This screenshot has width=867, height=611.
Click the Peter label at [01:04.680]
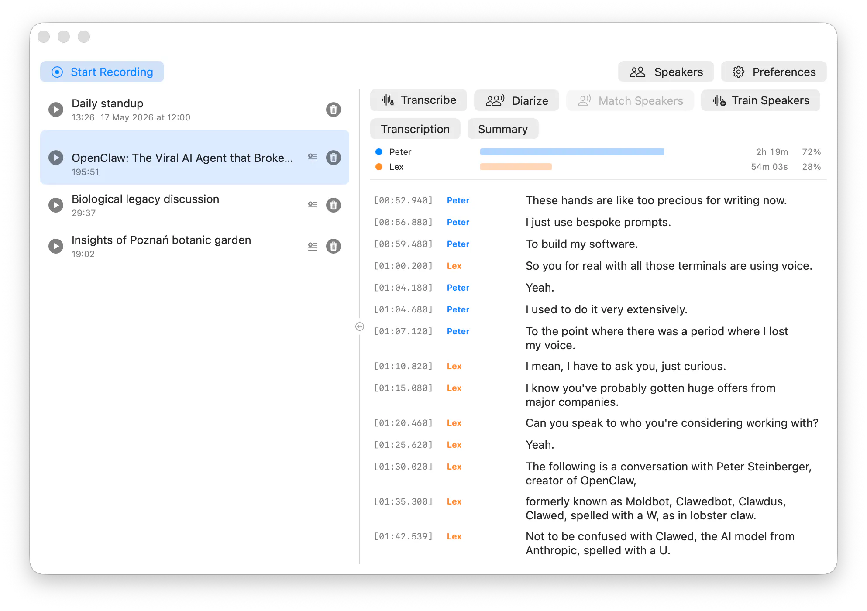[458, 309]
